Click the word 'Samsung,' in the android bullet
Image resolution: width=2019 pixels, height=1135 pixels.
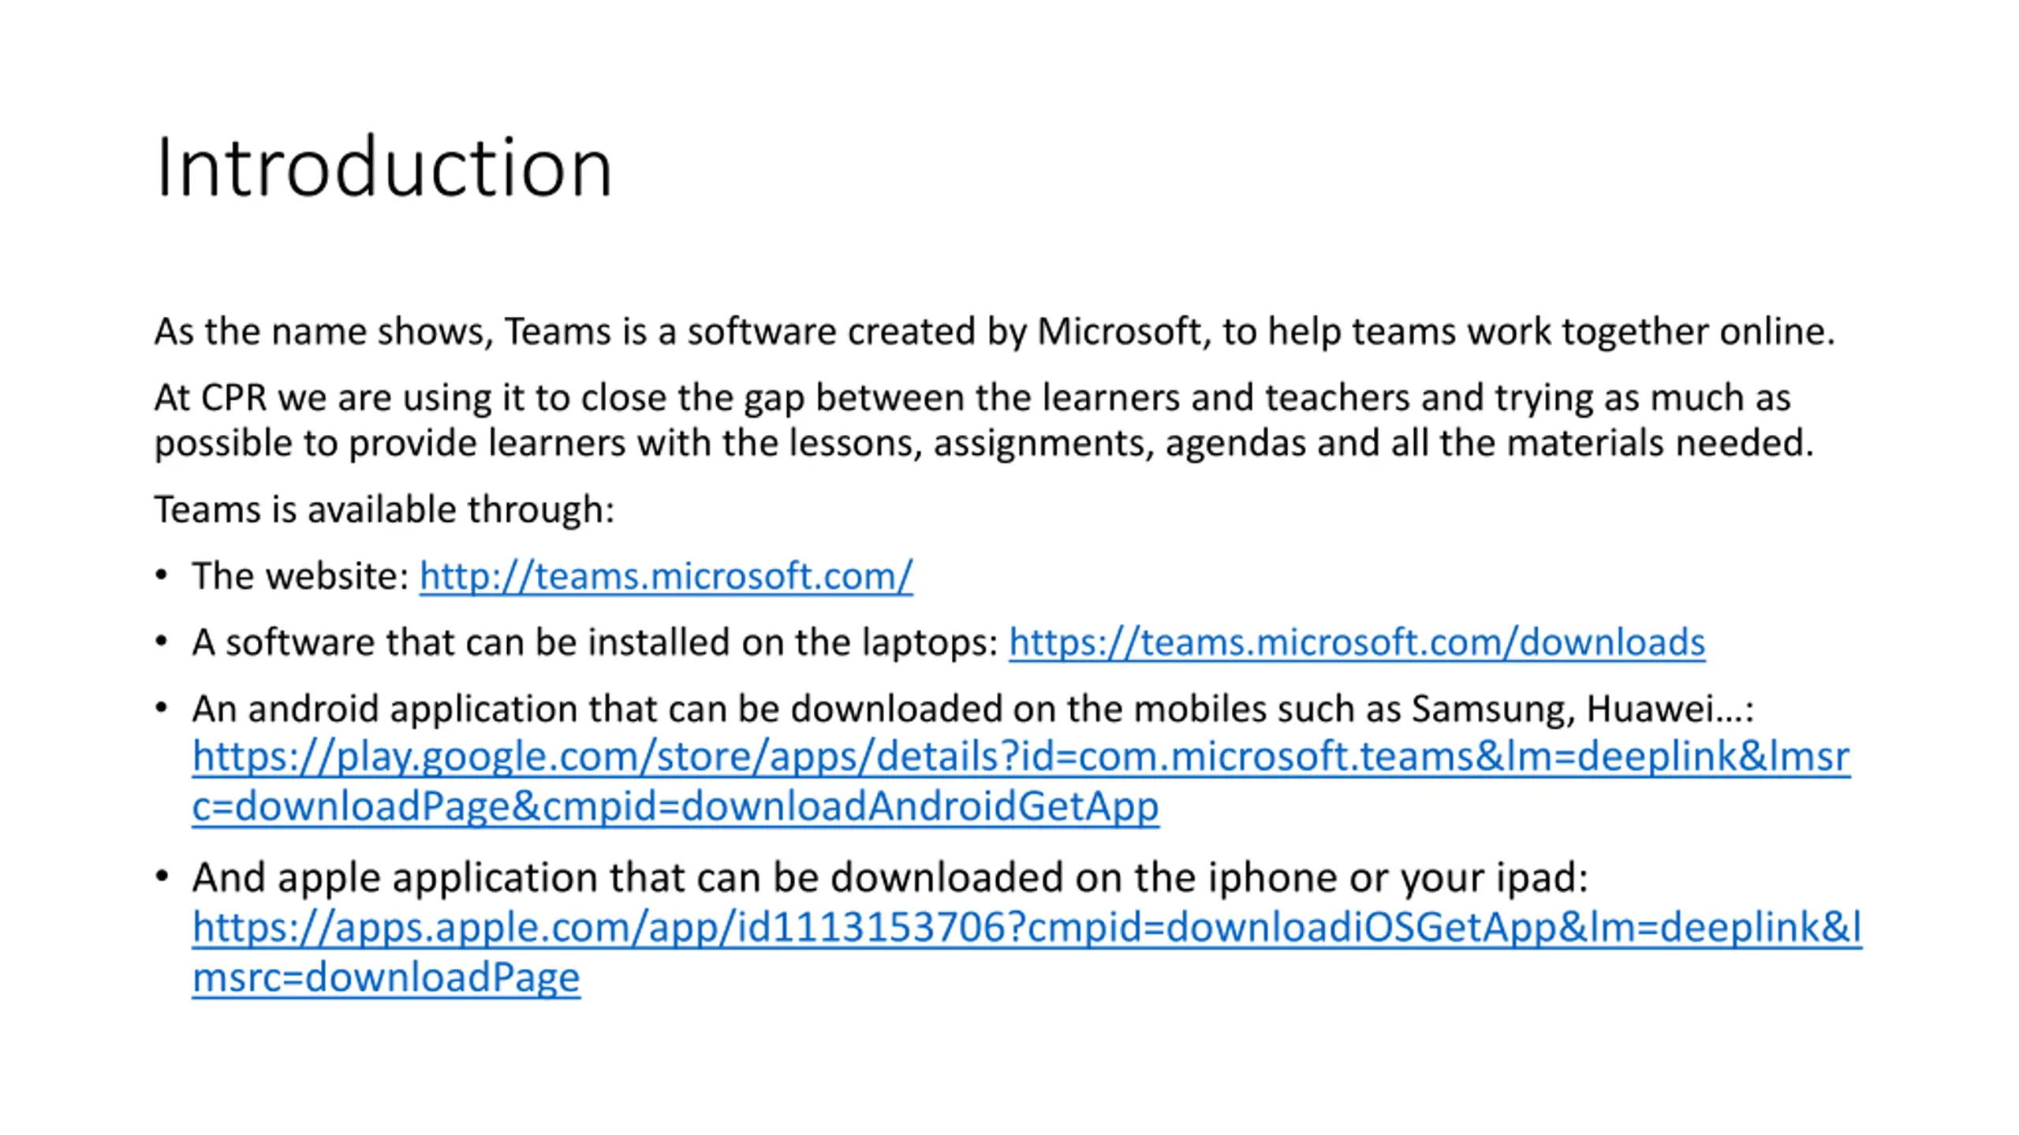[x=1493, y=709]
